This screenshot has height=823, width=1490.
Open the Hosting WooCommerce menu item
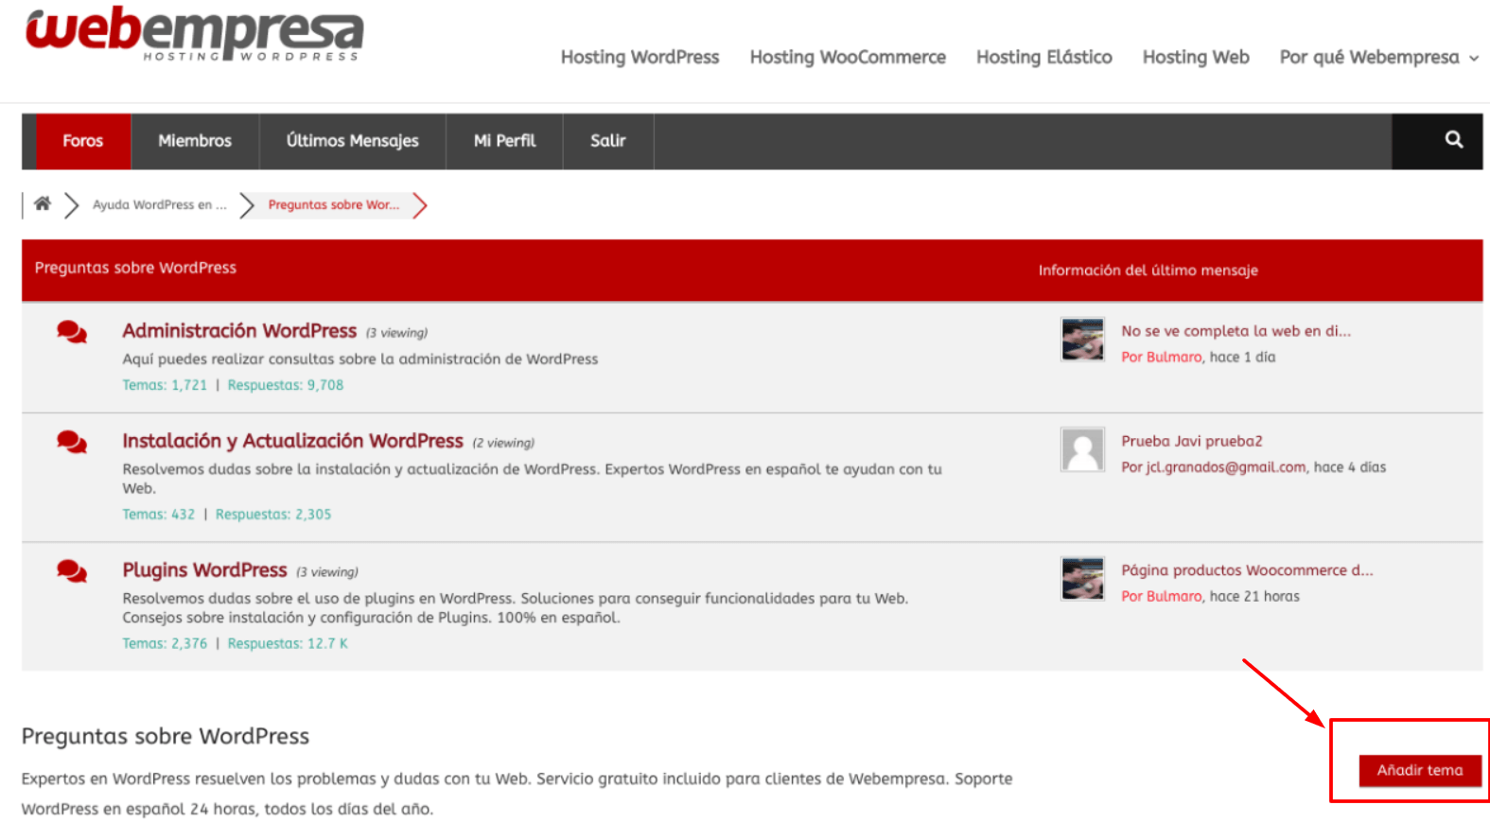pyautogui.click(x=848, y=57)
